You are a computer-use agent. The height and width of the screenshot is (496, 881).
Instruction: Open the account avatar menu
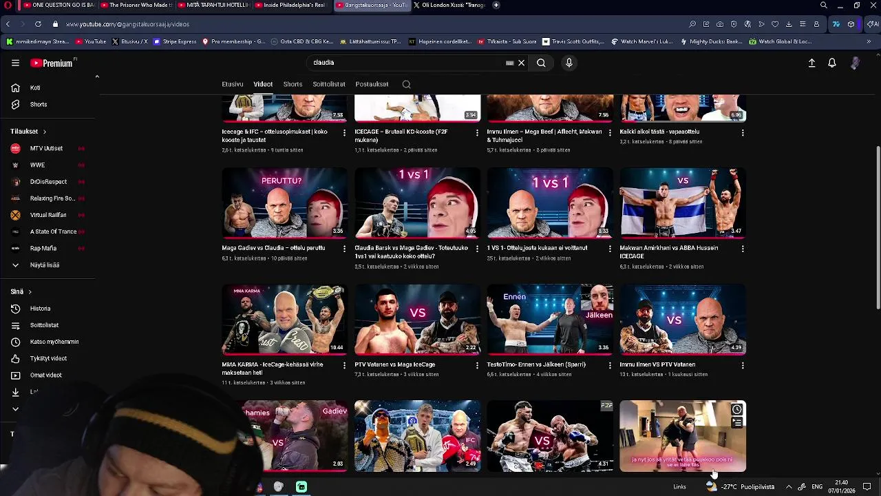click(x=855, y=63)
